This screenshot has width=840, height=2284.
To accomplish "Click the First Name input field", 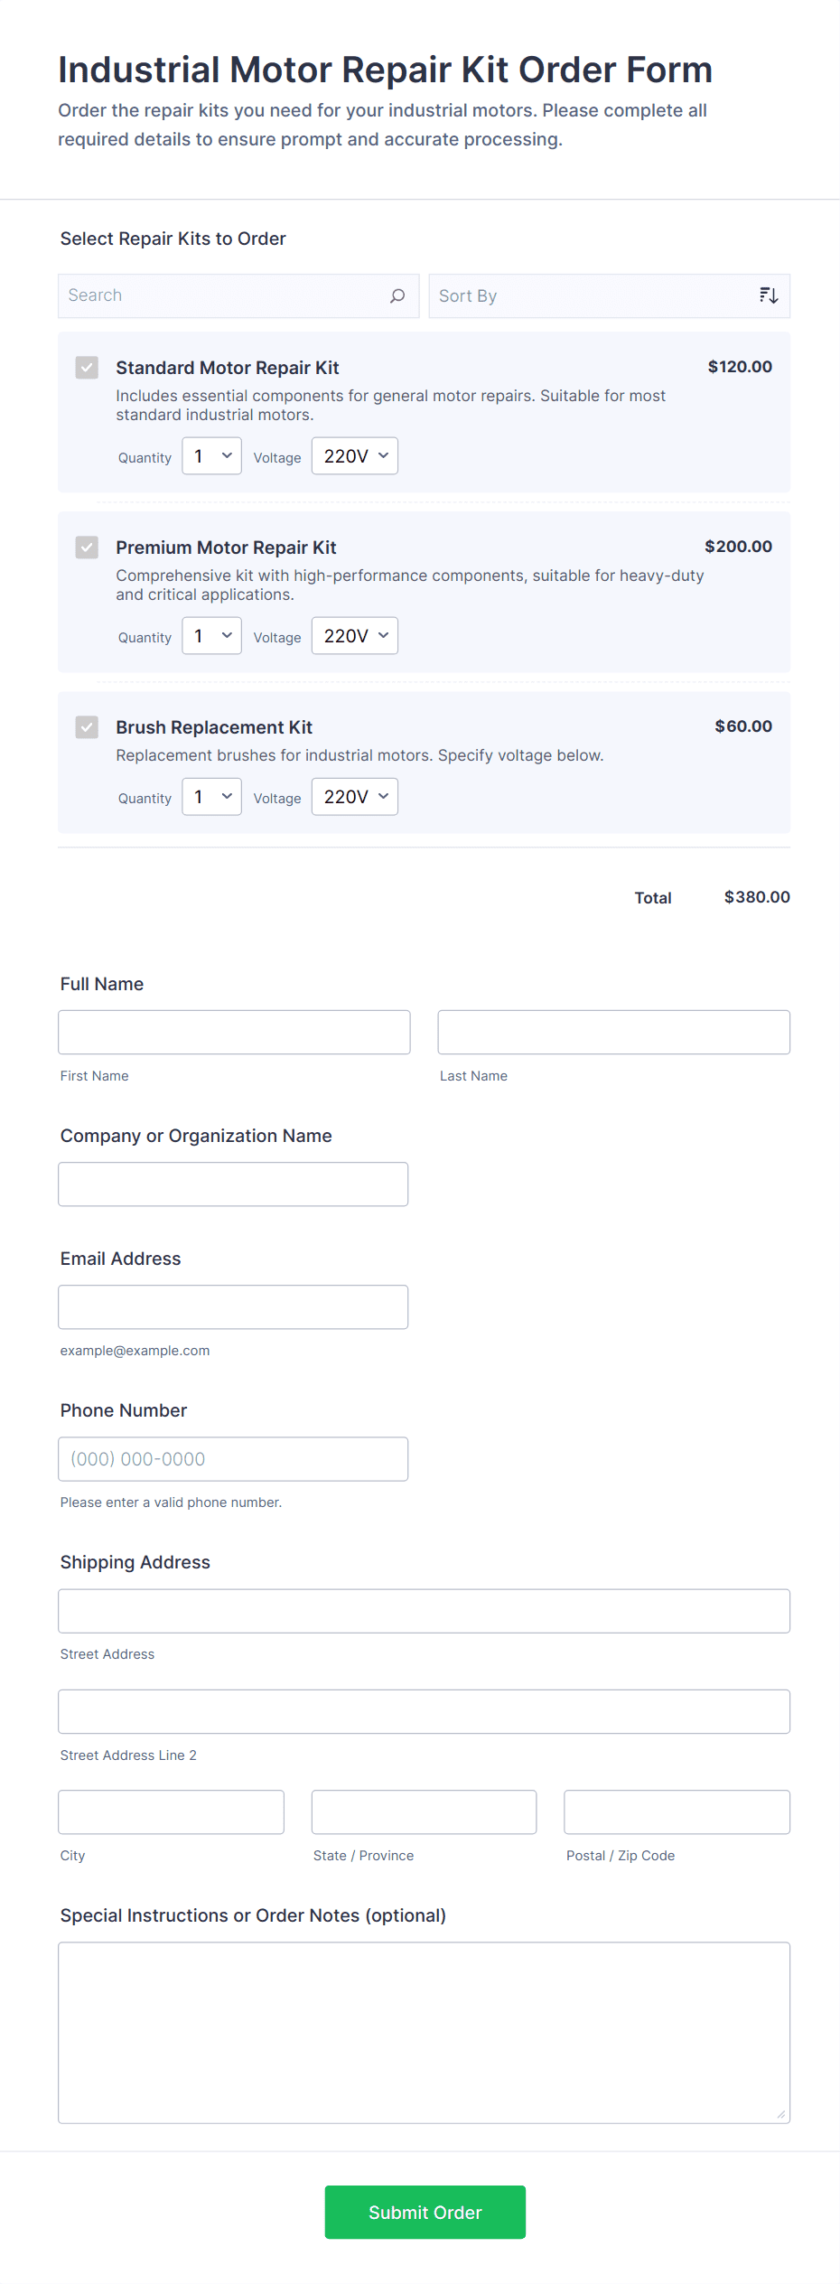I will point(233,1032).
